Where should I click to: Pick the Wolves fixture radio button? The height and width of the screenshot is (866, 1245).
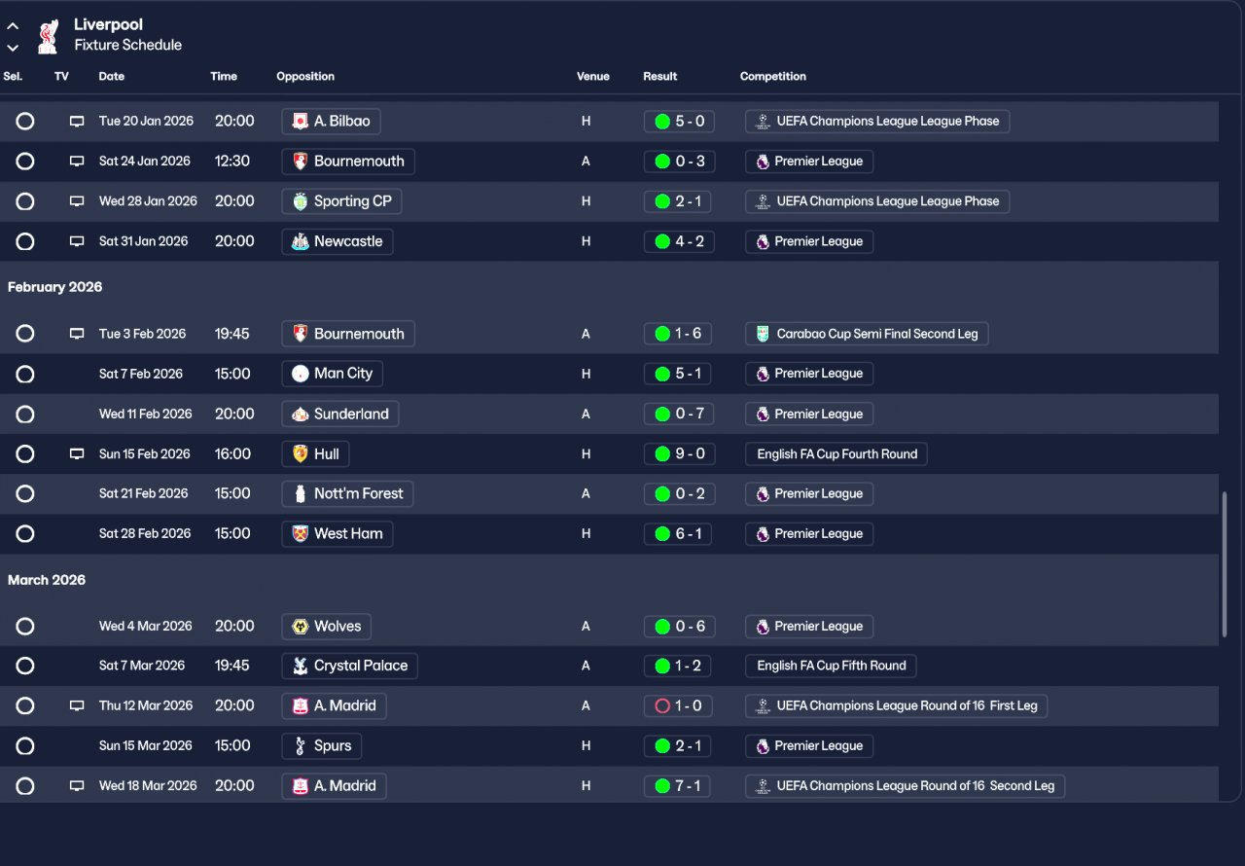coord(25,626)
